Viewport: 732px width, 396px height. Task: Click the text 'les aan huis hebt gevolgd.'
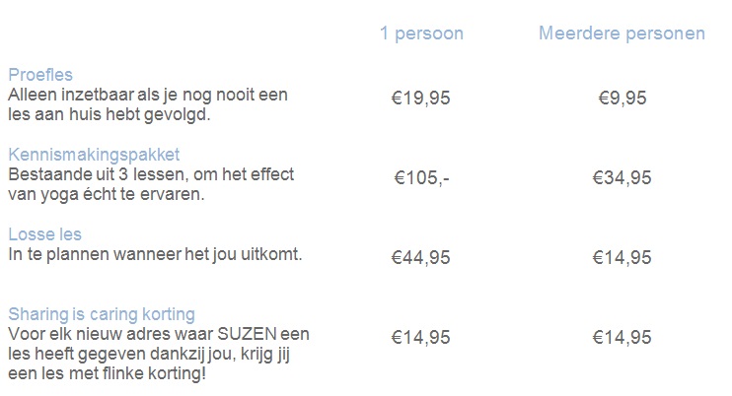click(110, 114)
